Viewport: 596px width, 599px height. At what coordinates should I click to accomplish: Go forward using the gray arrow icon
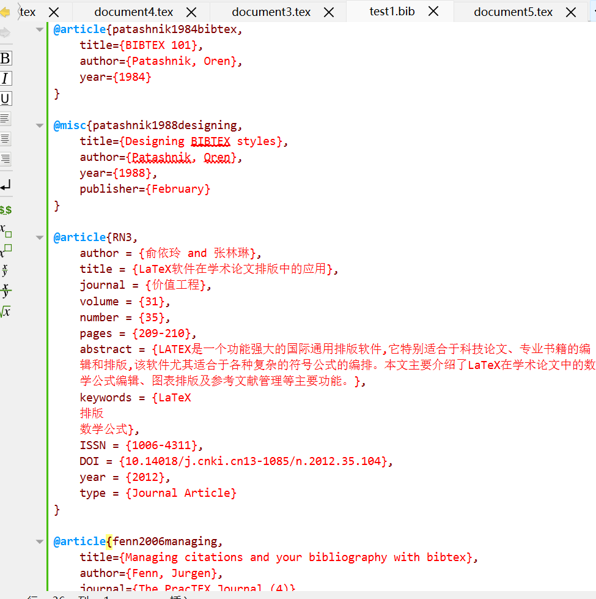4,32
